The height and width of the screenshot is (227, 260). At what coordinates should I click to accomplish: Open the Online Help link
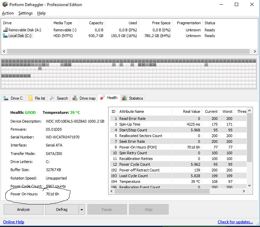click(13, 222)
